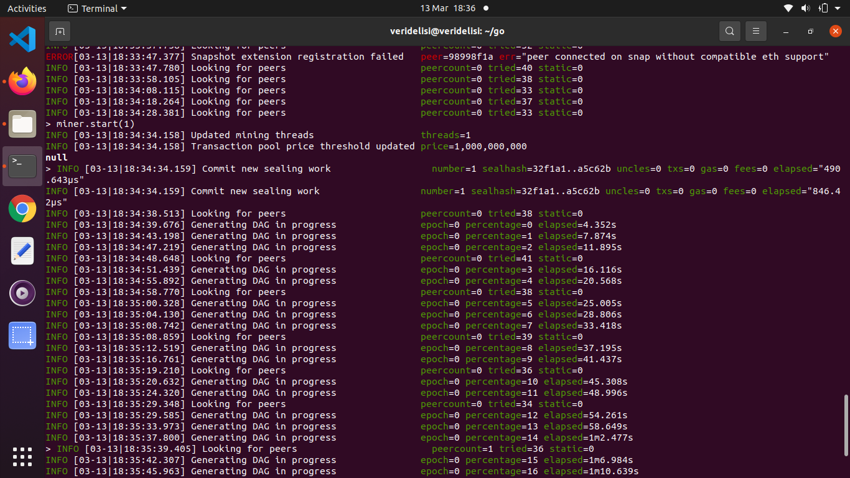This screenshot has width=850, height=478.
Task: Click the terminal vertical scrollbar thumb
Action: pyautogui.click(x=845, y=425)
